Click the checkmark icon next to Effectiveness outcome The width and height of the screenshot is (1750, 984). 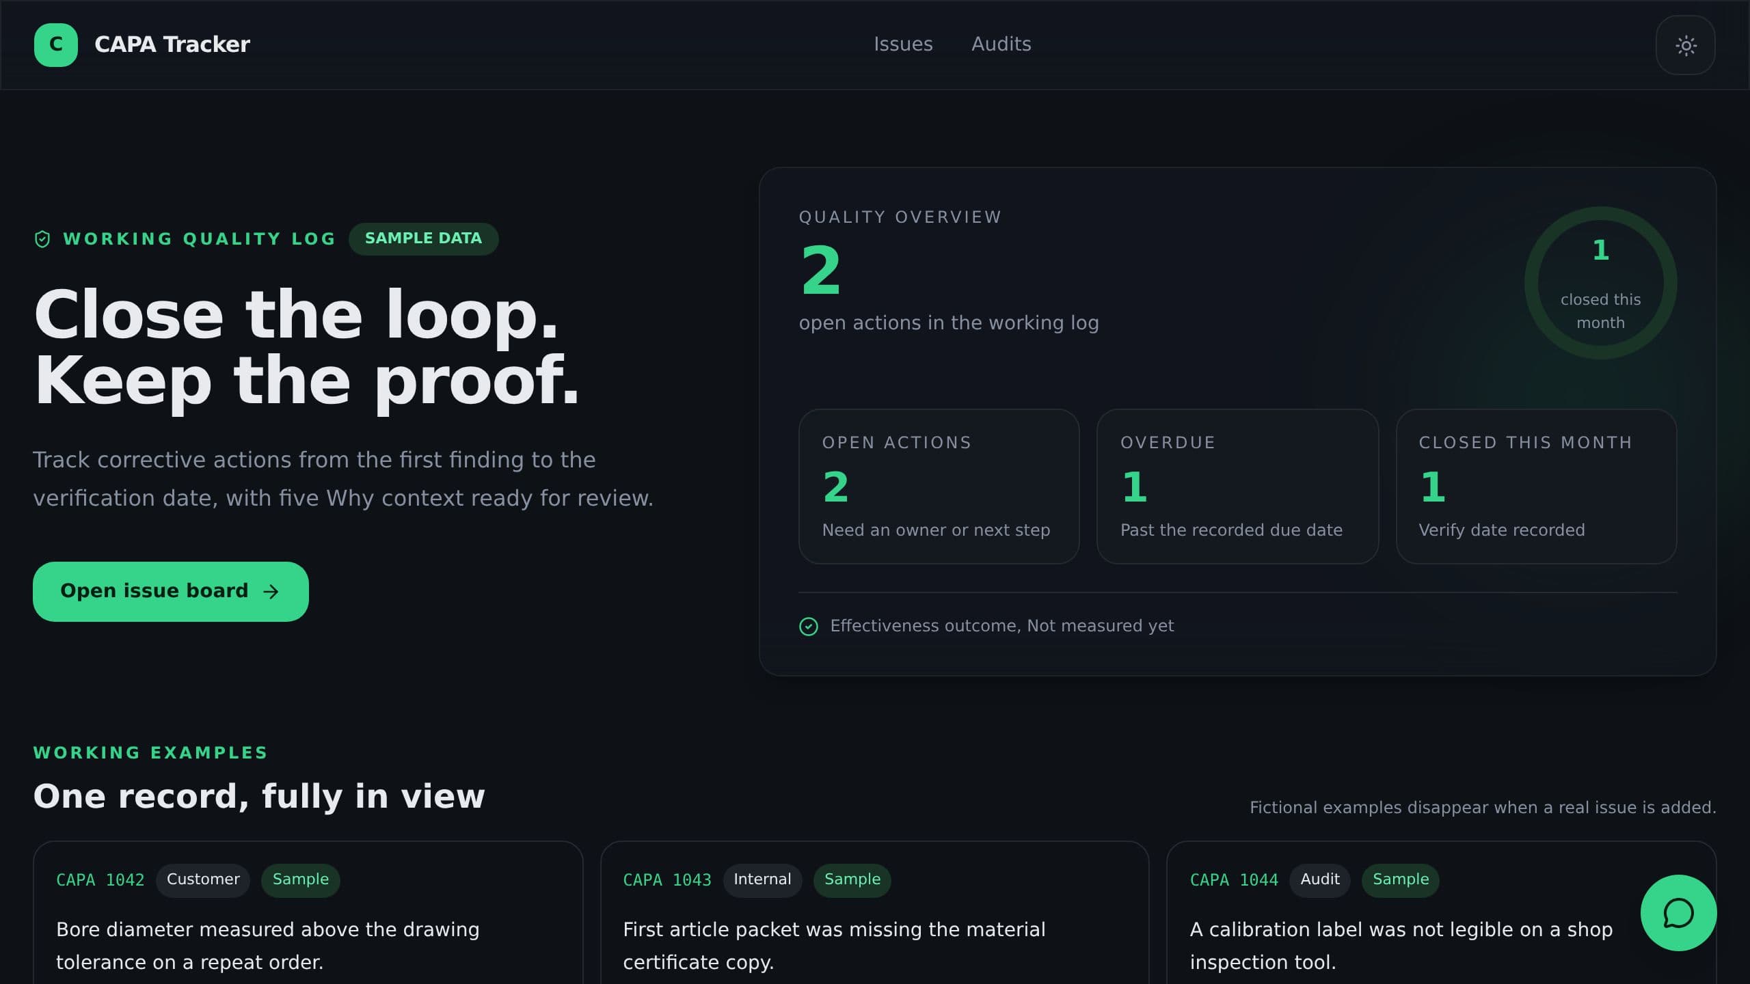(x=809, y=627)
